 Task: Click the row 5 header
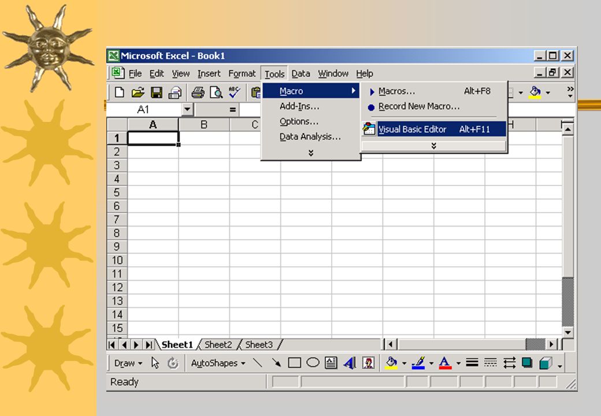(117, 192)
